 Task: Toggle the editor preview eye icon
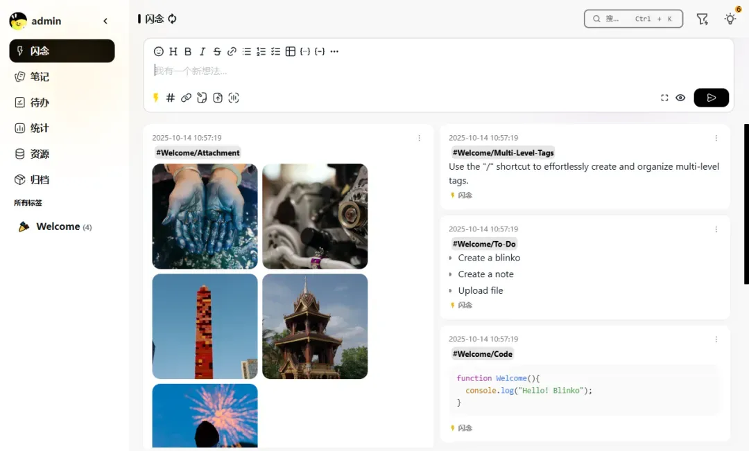click(x=680, y=98)
